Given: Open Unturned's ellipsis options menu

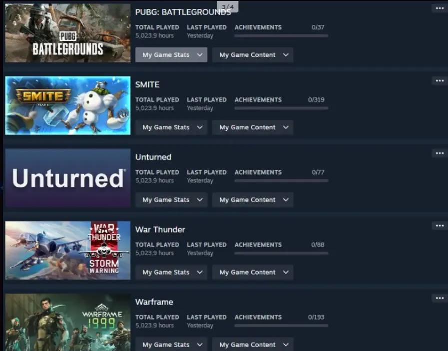Looking at the screenshot, I should tap(440, 153).
